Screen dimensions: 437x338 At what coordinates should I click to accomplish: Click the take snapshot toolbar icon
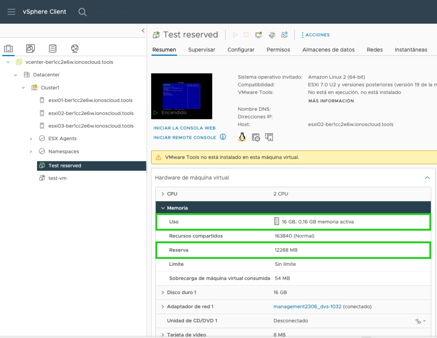pos(284,34)
